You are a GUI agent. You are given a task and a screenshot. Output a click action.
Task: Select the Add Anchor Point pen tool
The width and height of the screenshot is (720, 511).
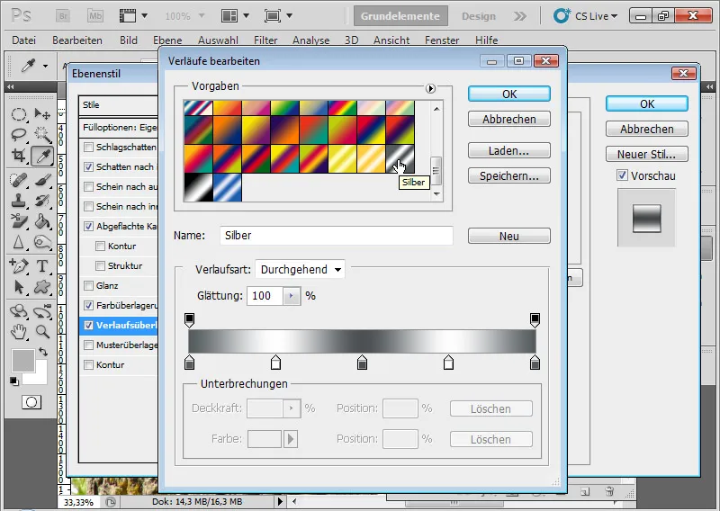click(x=19, y=265)
